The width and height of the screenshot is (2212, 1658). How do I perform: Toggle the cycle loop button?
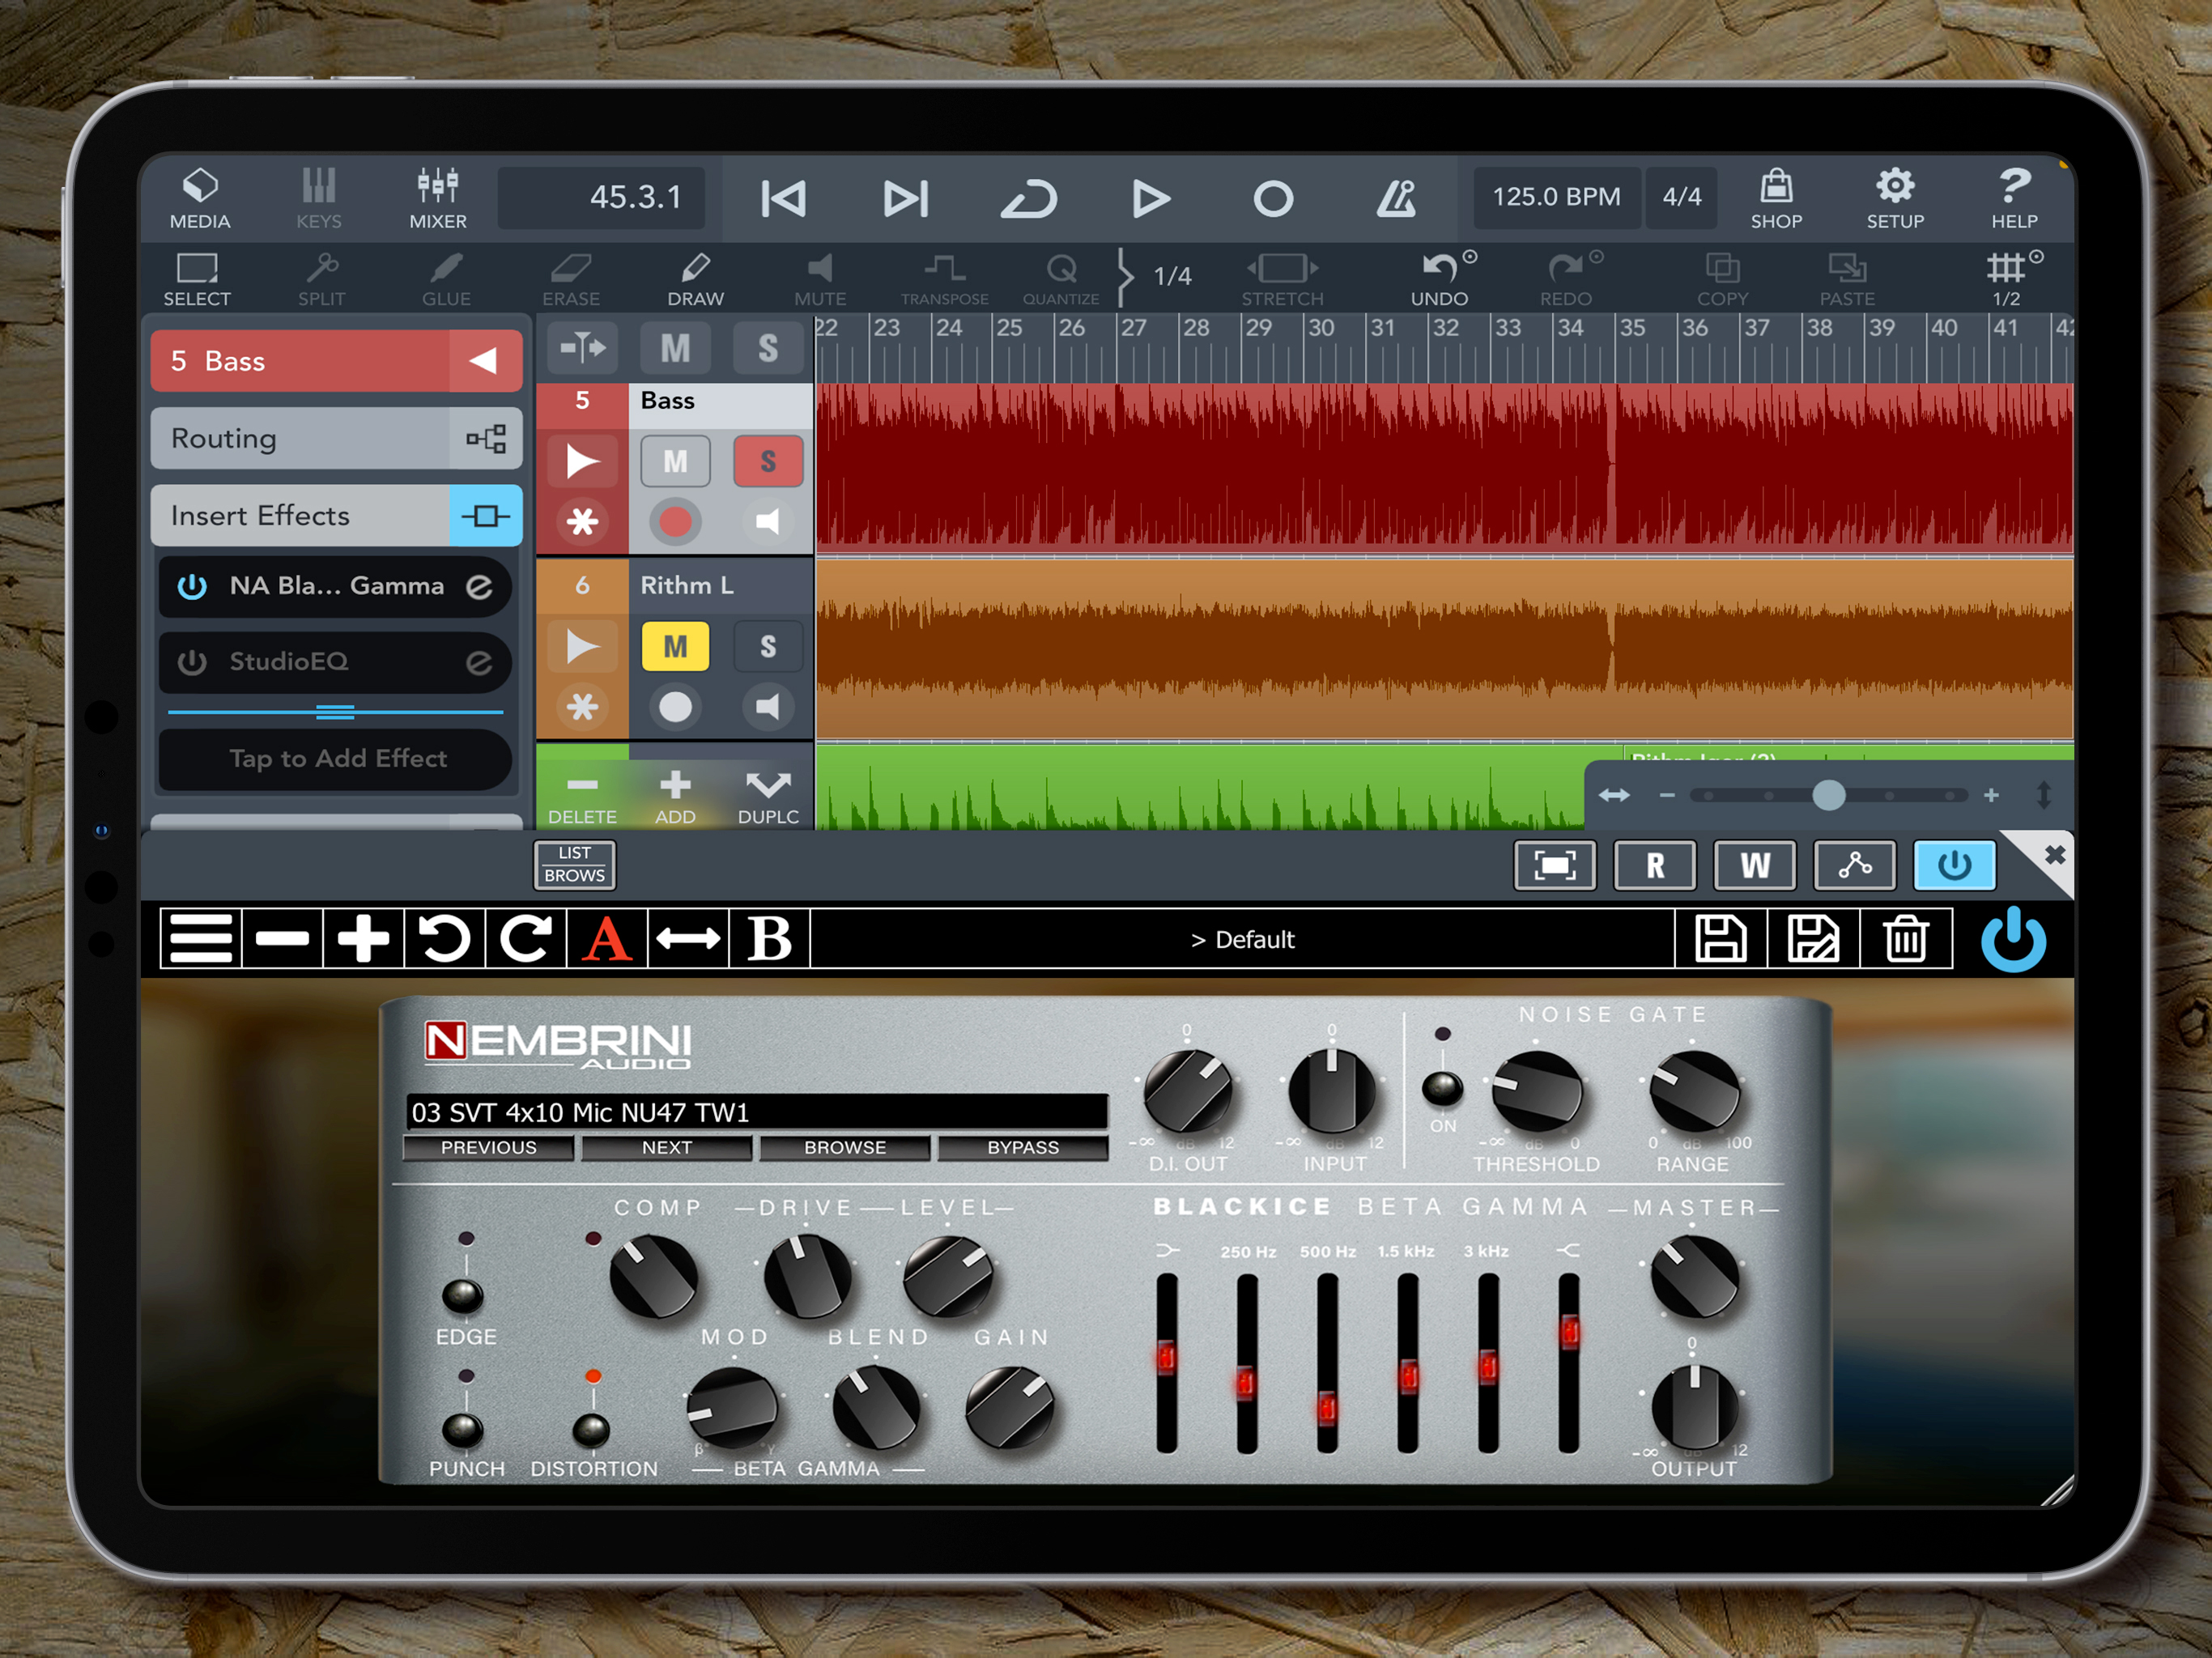coord(1029,198)
